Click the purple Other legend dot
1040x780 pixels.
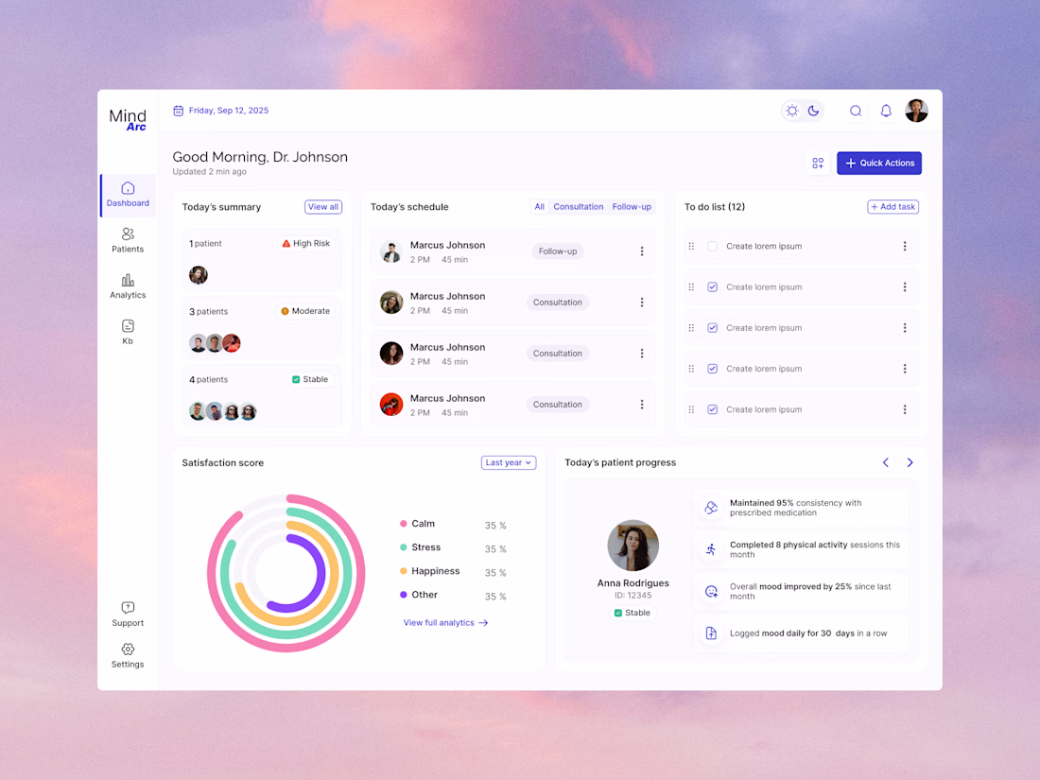click(x=404, y=595)
